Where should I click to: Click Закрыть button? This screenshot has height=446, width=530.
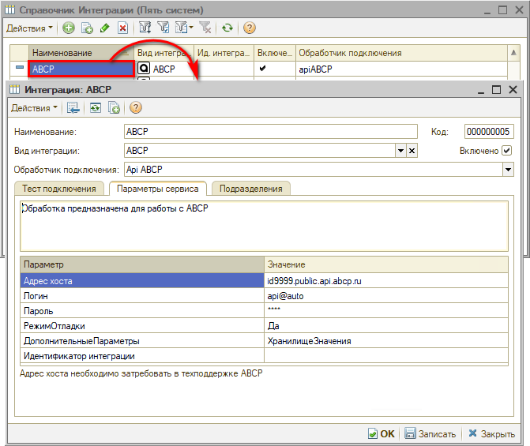click(491, 434)
